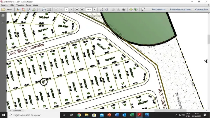Open Google Chrome from taskbar
210x118 pixels.
point(79,115)
